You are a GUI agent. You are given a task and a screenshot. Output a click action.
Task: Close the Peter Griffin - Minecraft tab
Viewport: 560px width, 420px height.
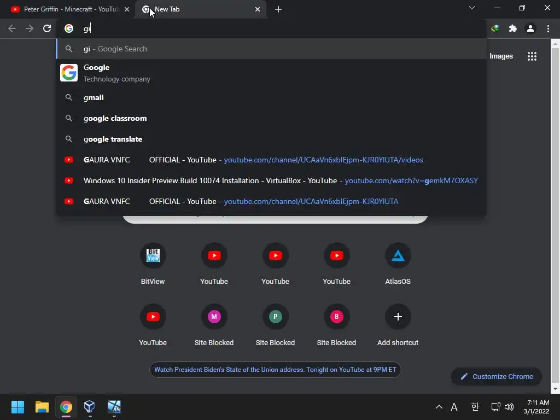tap(127, 9)
